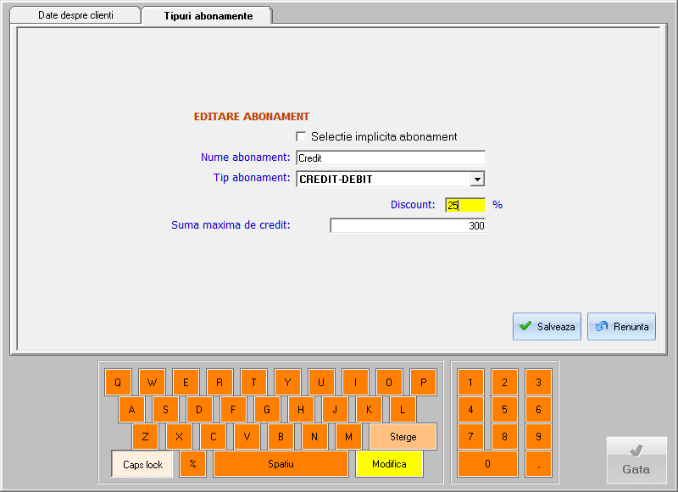Tap the comma key on numeric keypad
Image resolution: width=678 pixels, height=492 pixels.
tap(538, 464)
